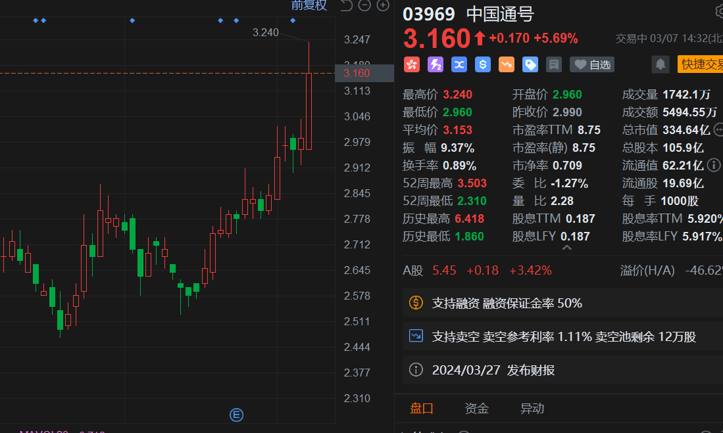Viewport: 723px width, 433px height.
Task: Click the info icon beside 2024/03/27 发布财报
Action: [x=416, y=369]
